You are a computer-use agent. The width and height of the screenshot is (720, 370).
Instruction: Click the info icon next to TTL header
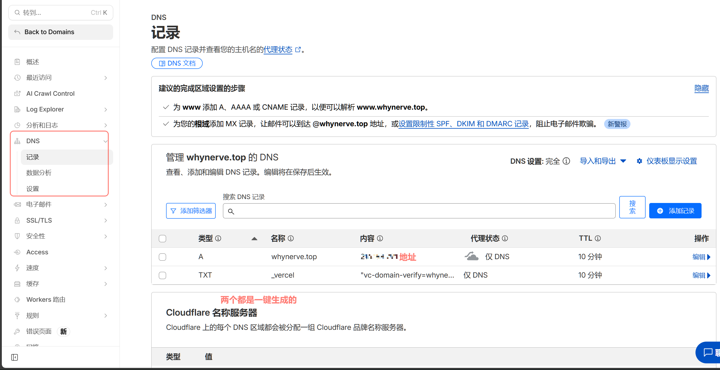598,238
